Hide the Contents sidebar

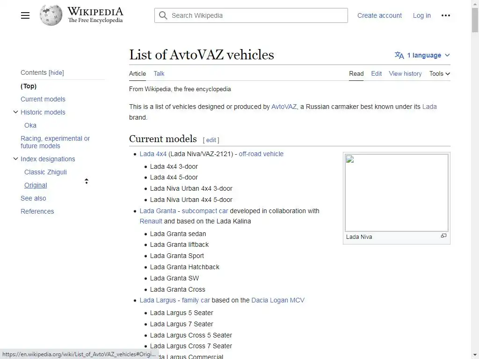pyautogui.click(x=56, y=72)
